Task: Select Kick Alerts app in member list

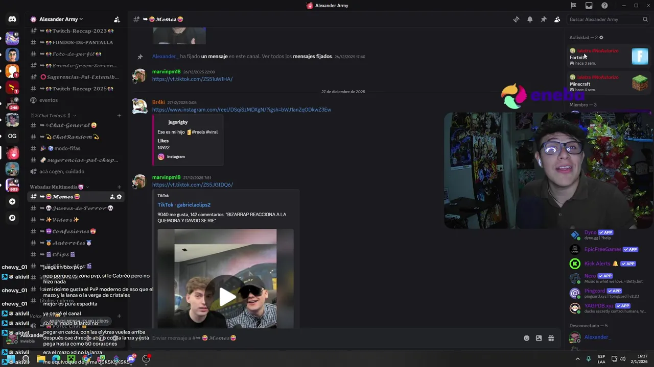Action: pos(608,264)
